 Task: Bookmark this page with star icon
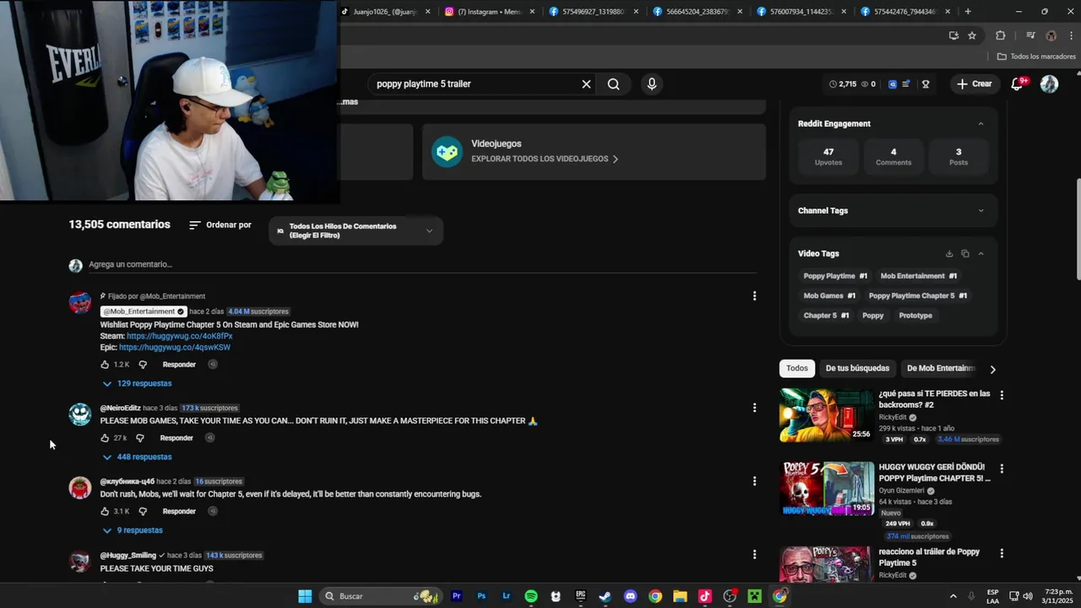pyautogui.click(x=972, y=35)
